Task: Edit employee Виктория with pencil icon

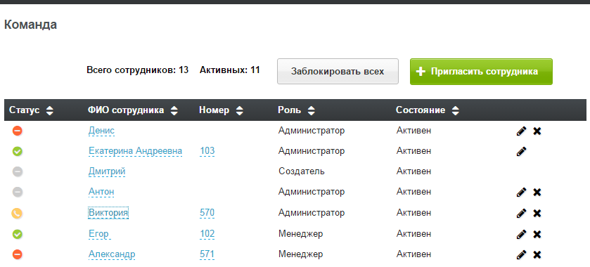Action: pyautogui.click(x=521, y=213)
